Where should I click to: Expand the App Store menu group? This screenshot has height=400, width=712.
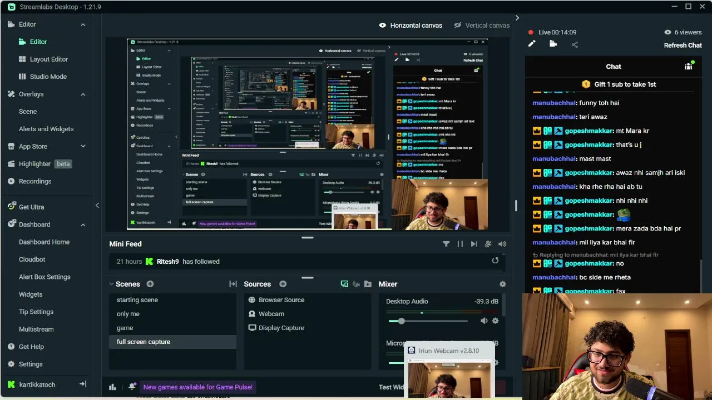click(x=83, y=147)
